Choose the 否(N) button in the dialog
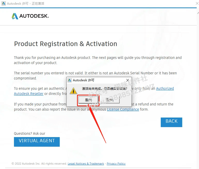 pyautogui.click(x=110, y=100)
